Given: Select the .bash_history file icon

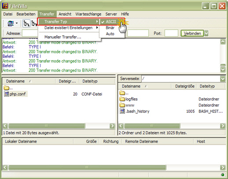Looking at the screenshot, I should (122, 111).
